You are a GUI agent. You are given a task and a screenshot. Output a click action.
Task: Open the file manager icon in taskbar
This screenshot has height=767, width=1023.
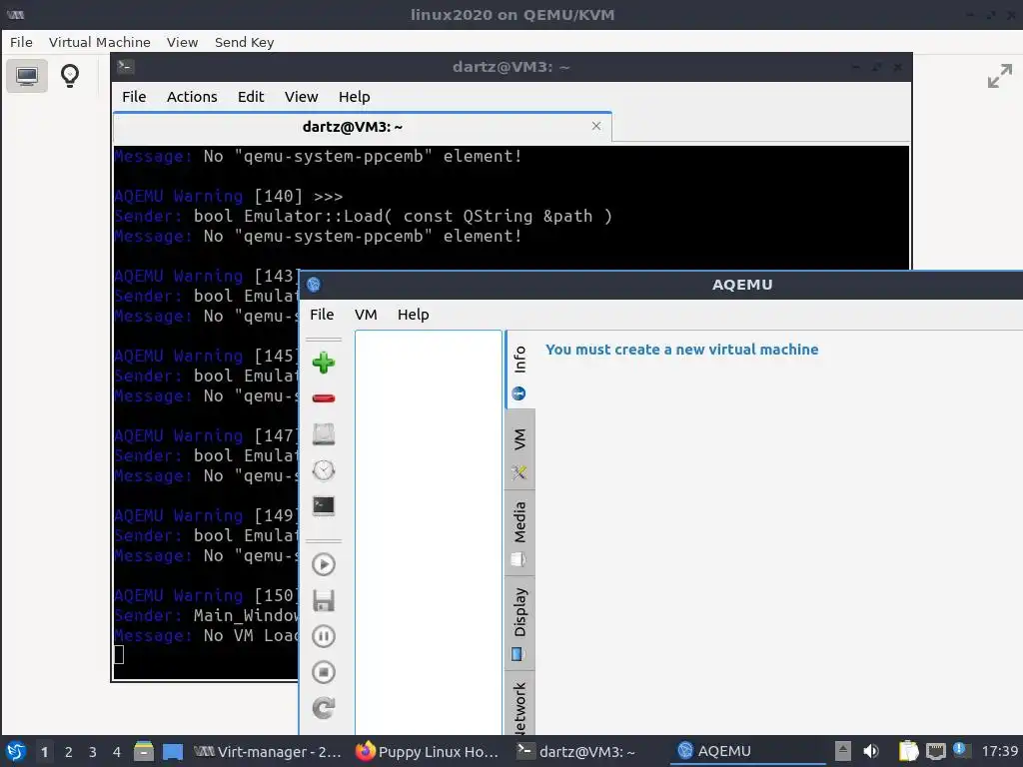click(144, 751)
